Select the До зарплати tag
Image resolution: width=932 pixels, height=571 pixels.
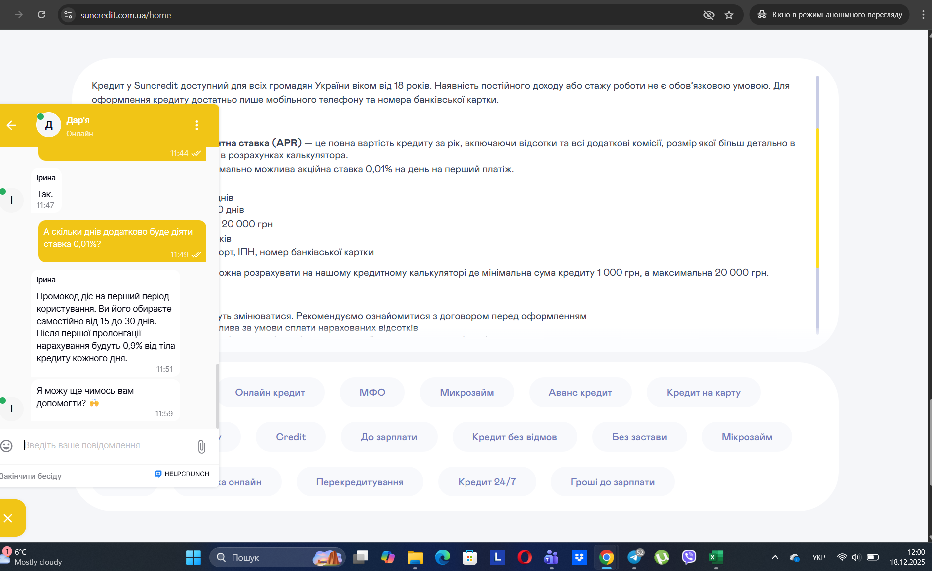(389, 437)
